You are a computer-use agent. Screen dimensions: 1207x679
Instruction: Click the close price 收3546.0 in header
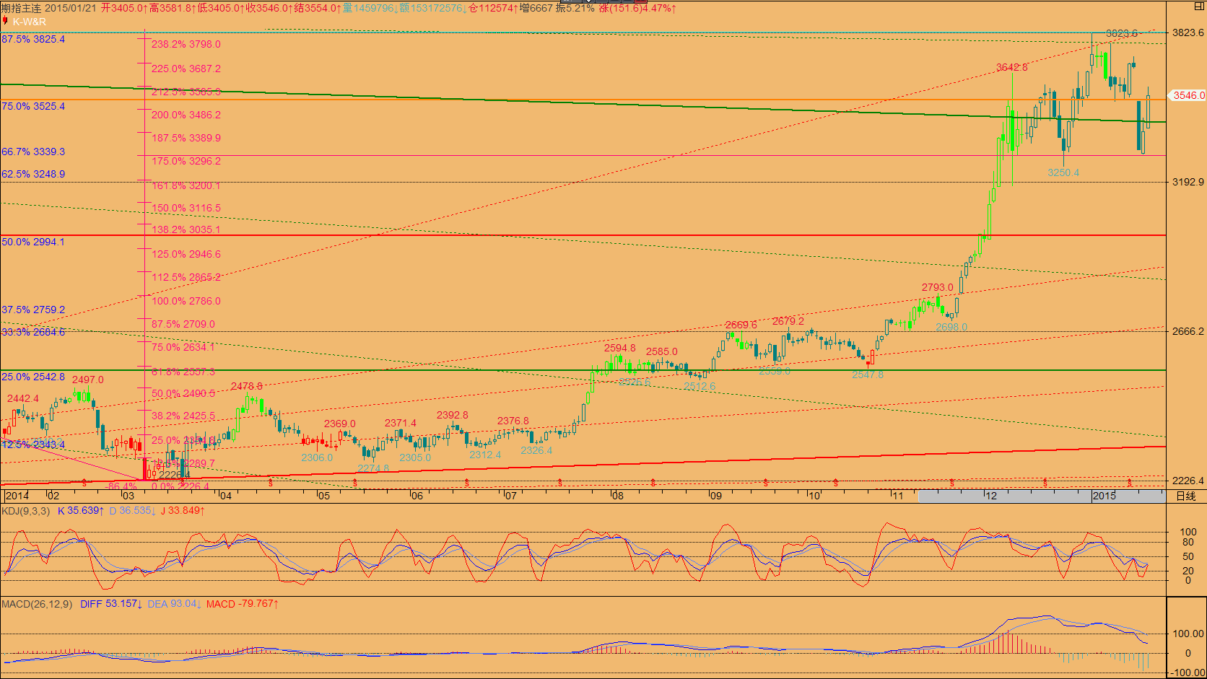[x=269, y=8]
